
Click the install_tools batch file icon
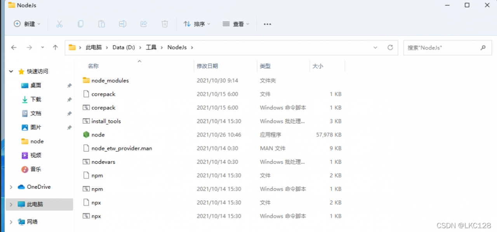86,121
